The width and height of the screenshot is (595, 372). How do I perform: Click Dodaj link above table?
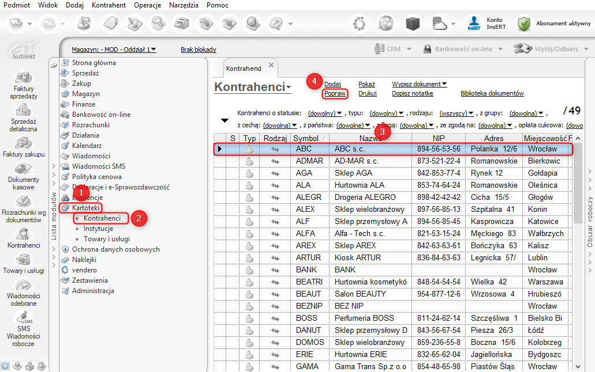pyautogui.click(x=332, y=84)
